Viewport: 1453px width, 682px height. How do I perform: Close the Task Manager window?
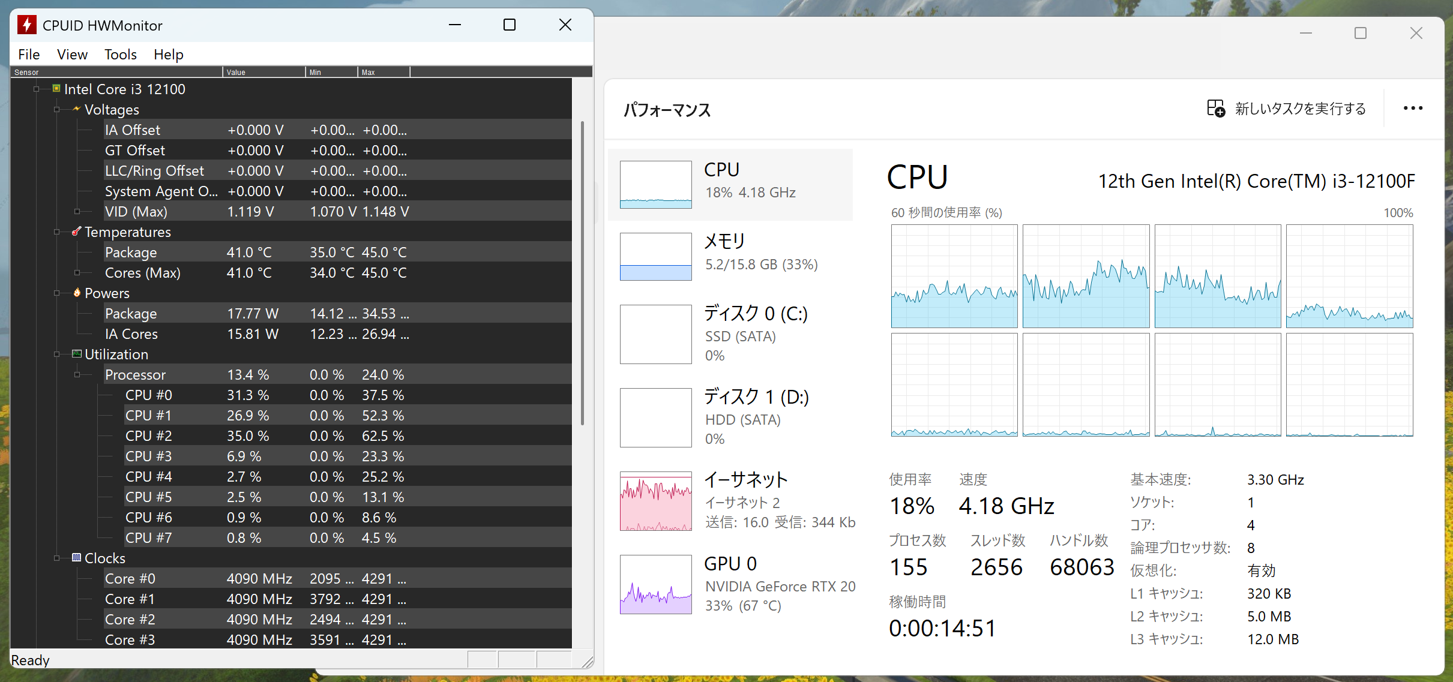1416,33
